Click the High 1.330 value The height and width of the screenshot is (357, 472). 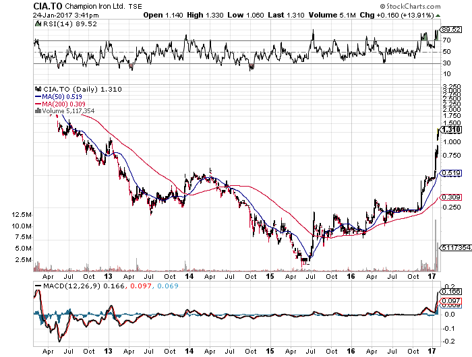(205, 15)
